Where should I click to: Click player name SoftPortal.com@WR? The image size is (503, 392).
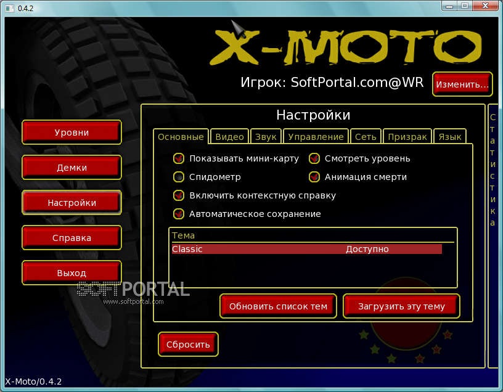(357, 83)
